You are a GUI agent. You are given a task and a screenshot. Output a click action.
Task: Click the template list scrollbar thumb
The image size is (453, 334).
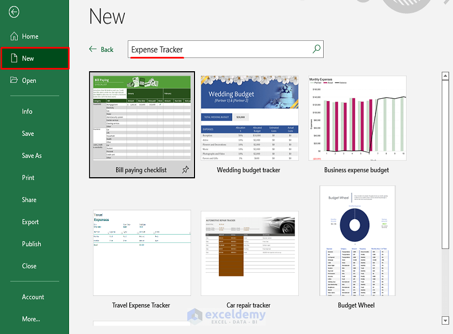point(445,164)
